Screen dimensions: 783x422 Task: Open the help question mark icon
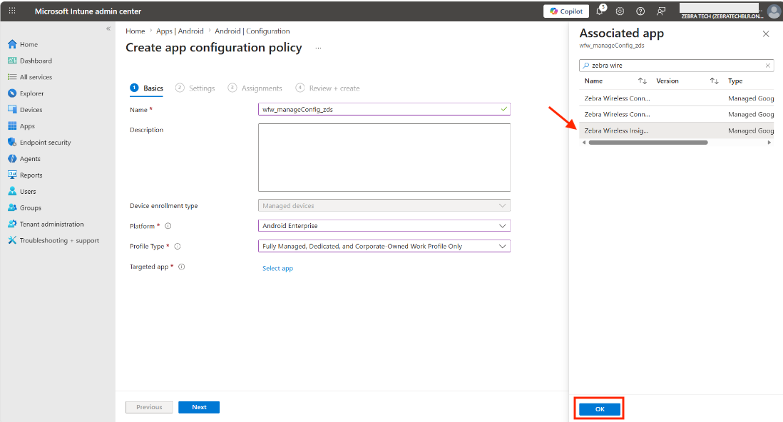640,11
